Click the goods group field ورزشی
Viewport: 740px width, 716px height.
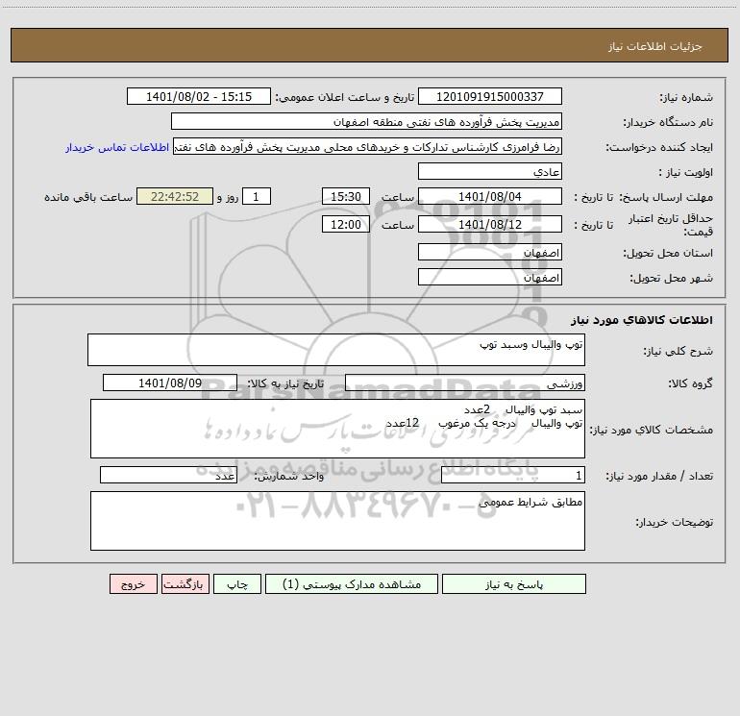(465, 383)
